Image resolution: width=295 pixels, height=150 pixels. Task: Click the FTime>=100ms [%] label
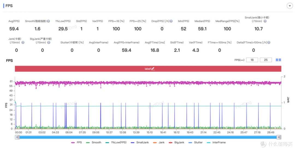219,42
